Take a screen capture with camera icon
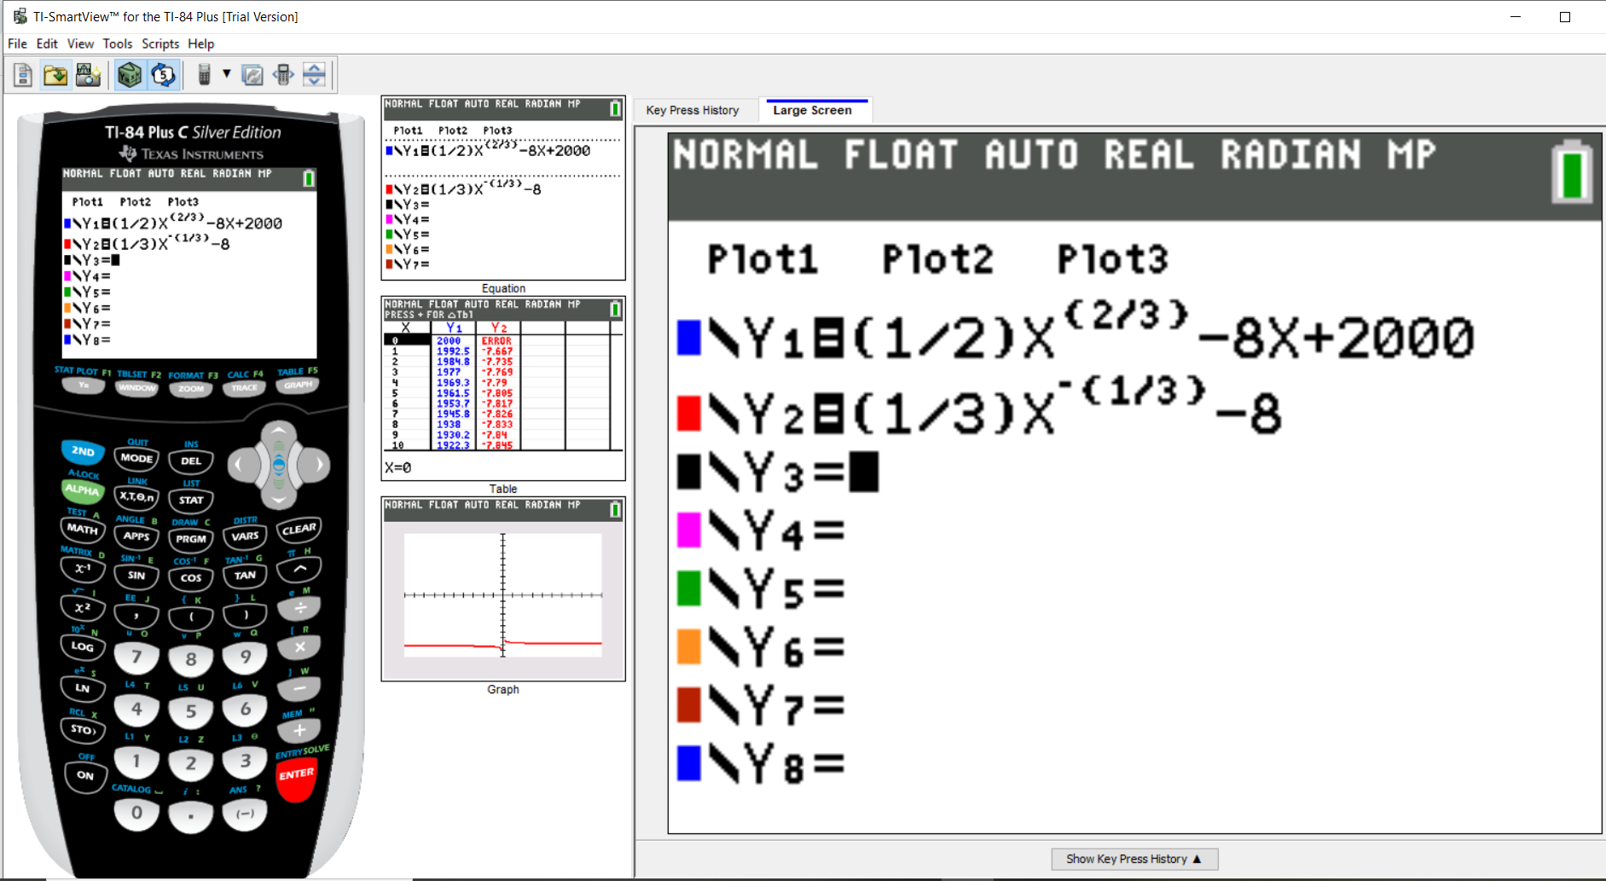The image size is (1606, 881). pos(88,76)
